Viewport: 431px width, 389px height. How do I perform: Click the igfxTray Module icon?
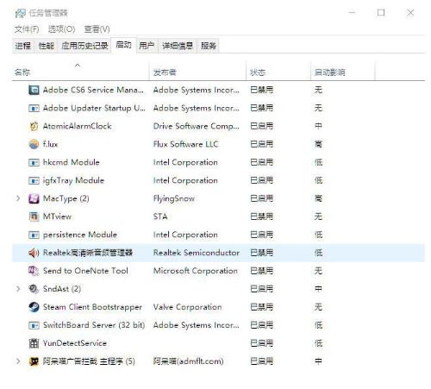34,180
